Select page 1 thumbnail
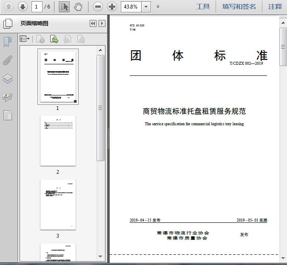The height and width of the screenshot is (265, 287). pos(58,77)
